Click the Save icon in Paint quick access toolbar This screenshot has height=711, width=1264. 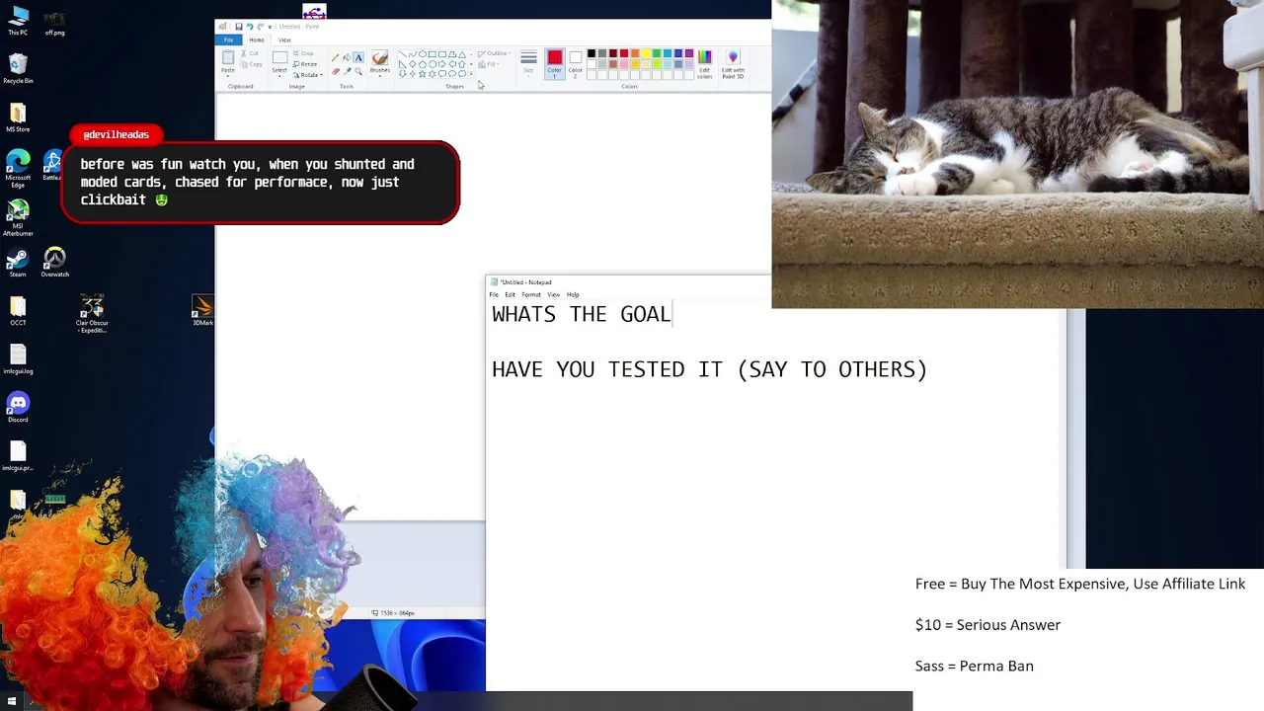[239, 27]
